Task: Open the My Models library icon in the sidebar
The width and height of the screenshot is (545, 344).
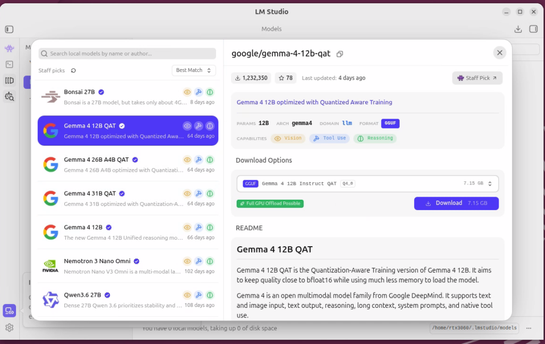Action: [x=10, y=80]
